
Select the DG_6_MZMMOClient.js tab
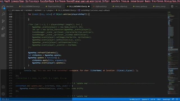coord(77,6)
